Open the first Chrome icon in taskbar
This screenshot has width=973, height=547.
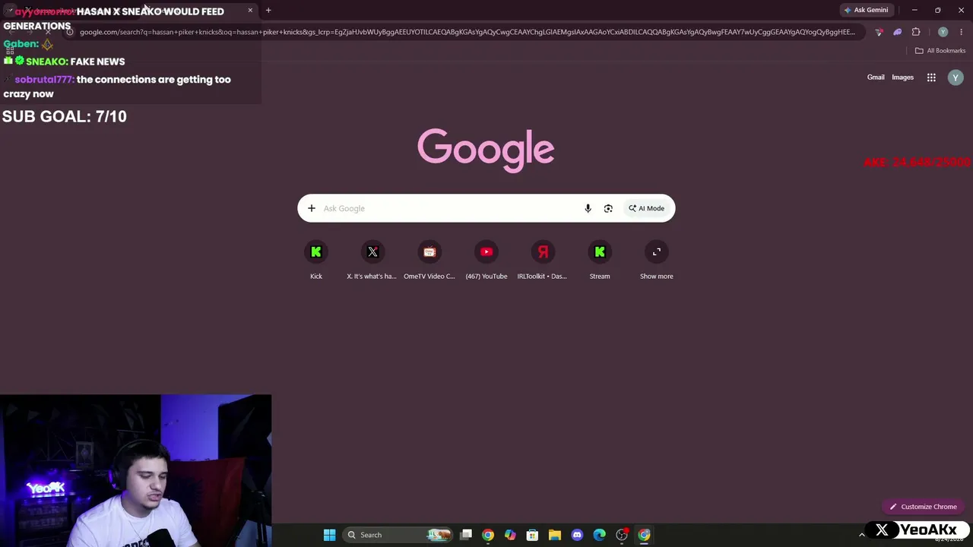click(x=488, y=535)
